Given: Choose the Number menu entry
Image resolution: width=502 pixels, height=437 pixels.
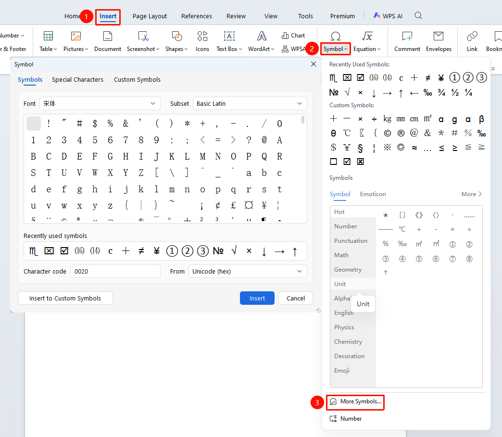Looking at the screenshot, I should click(346, 418).
